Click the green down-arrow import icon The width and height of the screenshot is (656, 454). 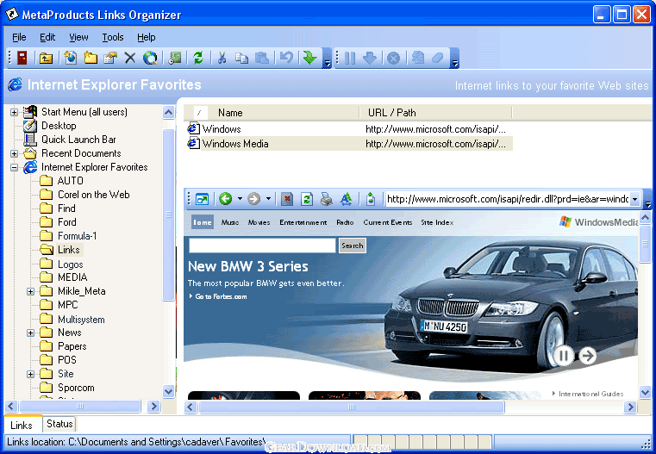pyautogui.click(x=310, y=57)
